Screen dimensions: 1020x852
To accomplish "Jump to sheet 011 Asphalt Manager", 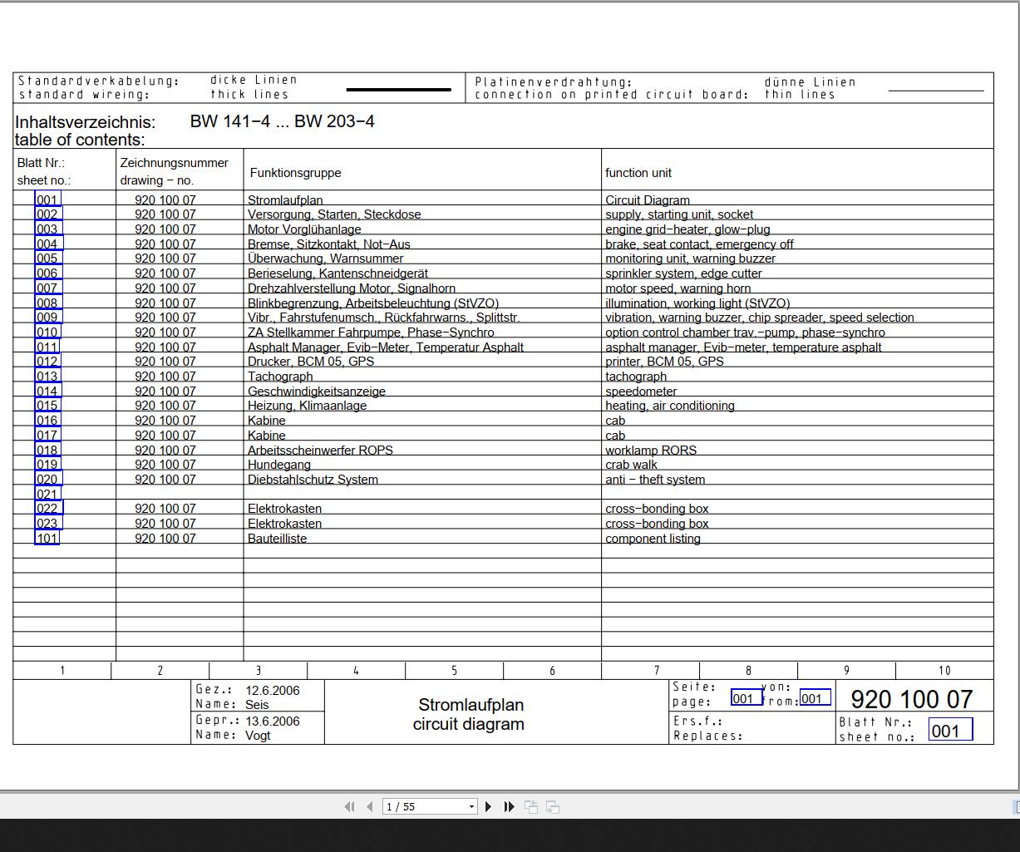I will pyautogui.click(x=47, y=347).
